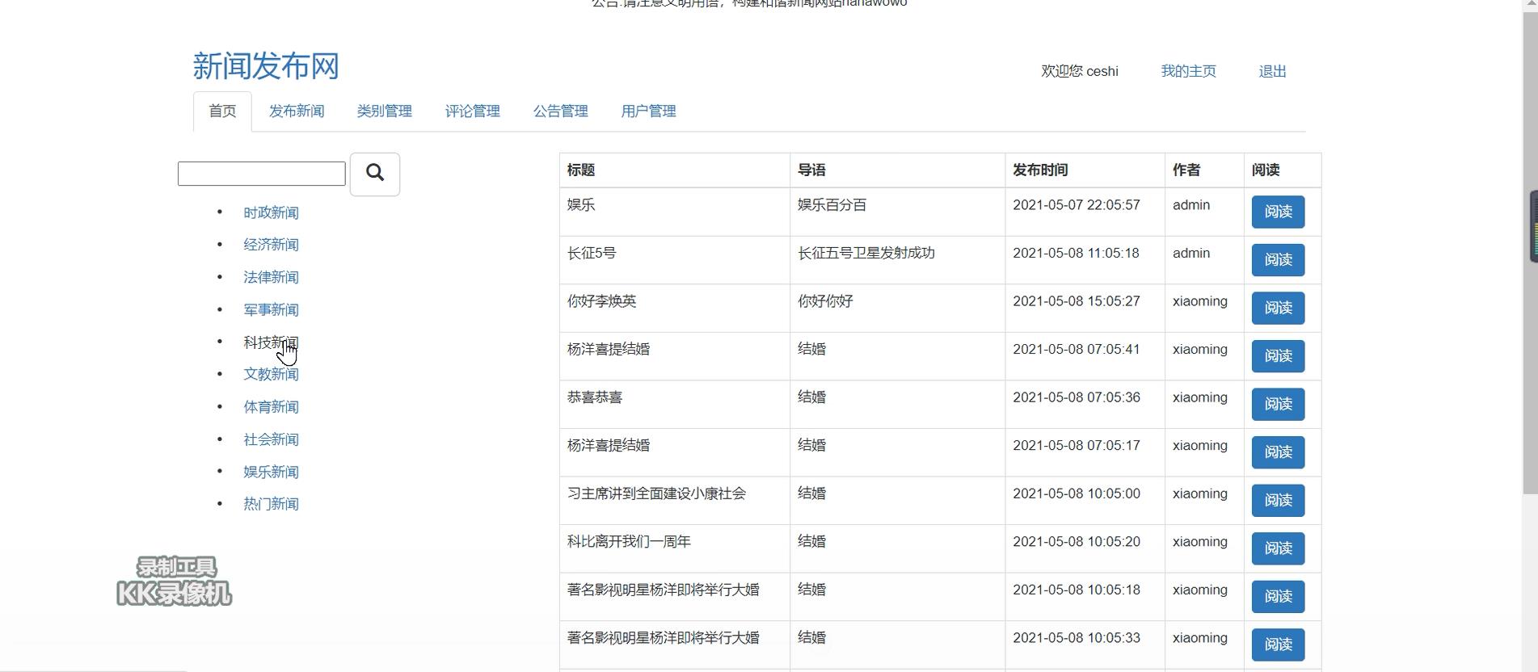Read the 长征5号 article
1538x672 pixels.
pos(1278,260)
